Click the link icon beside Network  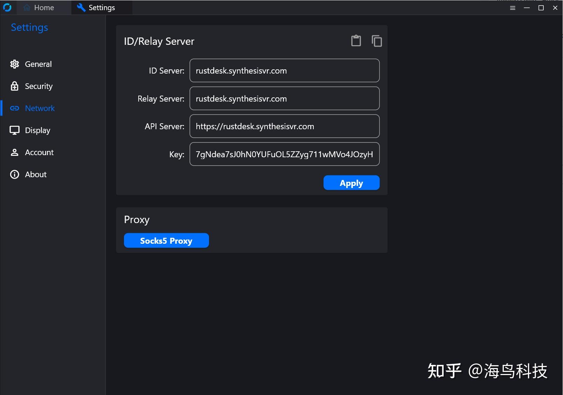[x=14, y=108]
